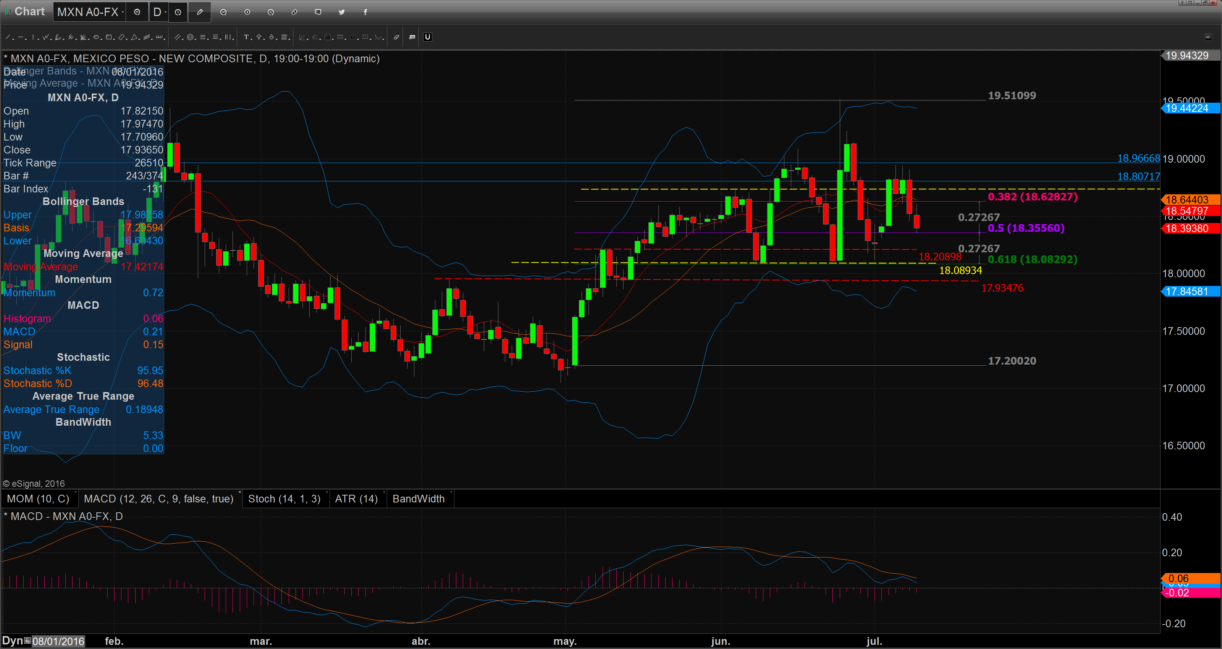This screenshot has width=1222, height=649.
Task: Select the regression channel lines tool
Action: (x=147, y=37)
